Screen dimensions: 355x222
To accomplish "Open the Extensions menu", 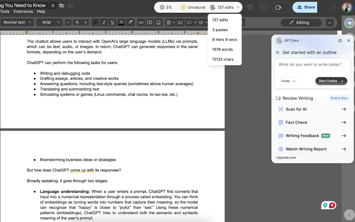I will pyautogui.click(x=23, y=11).
